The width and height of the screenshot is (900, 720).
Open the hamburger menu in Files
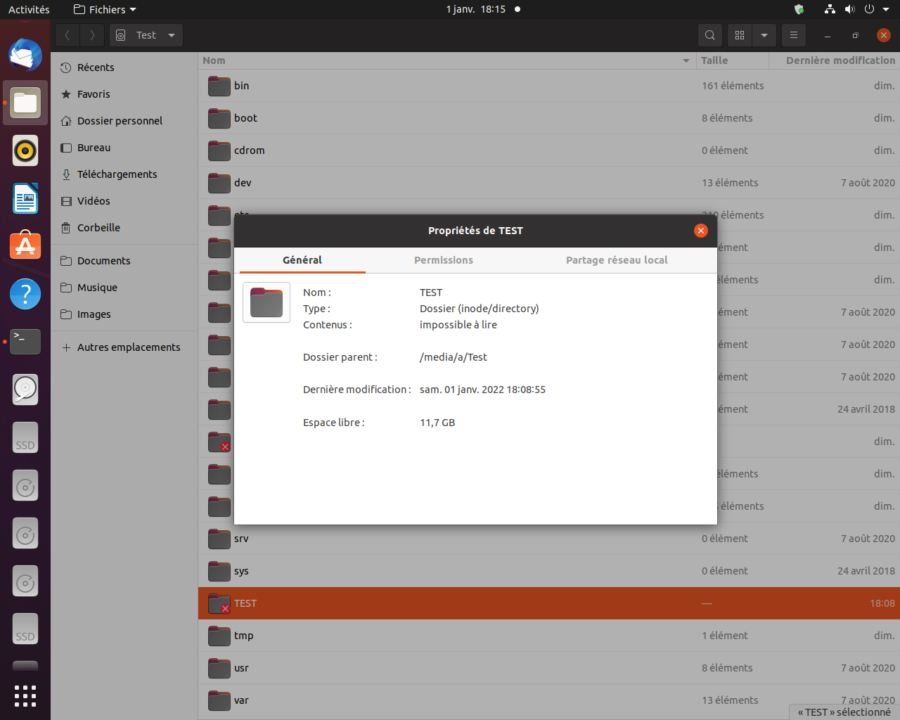click(794, 35)
